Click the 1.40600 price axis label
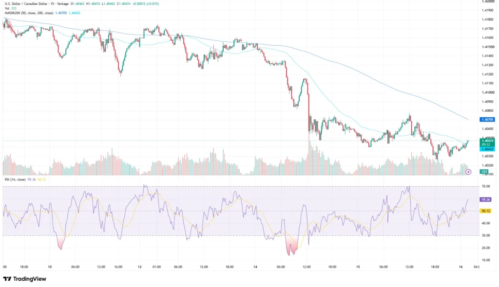Viewport: 499px width, 287px height. click(488, 129)
